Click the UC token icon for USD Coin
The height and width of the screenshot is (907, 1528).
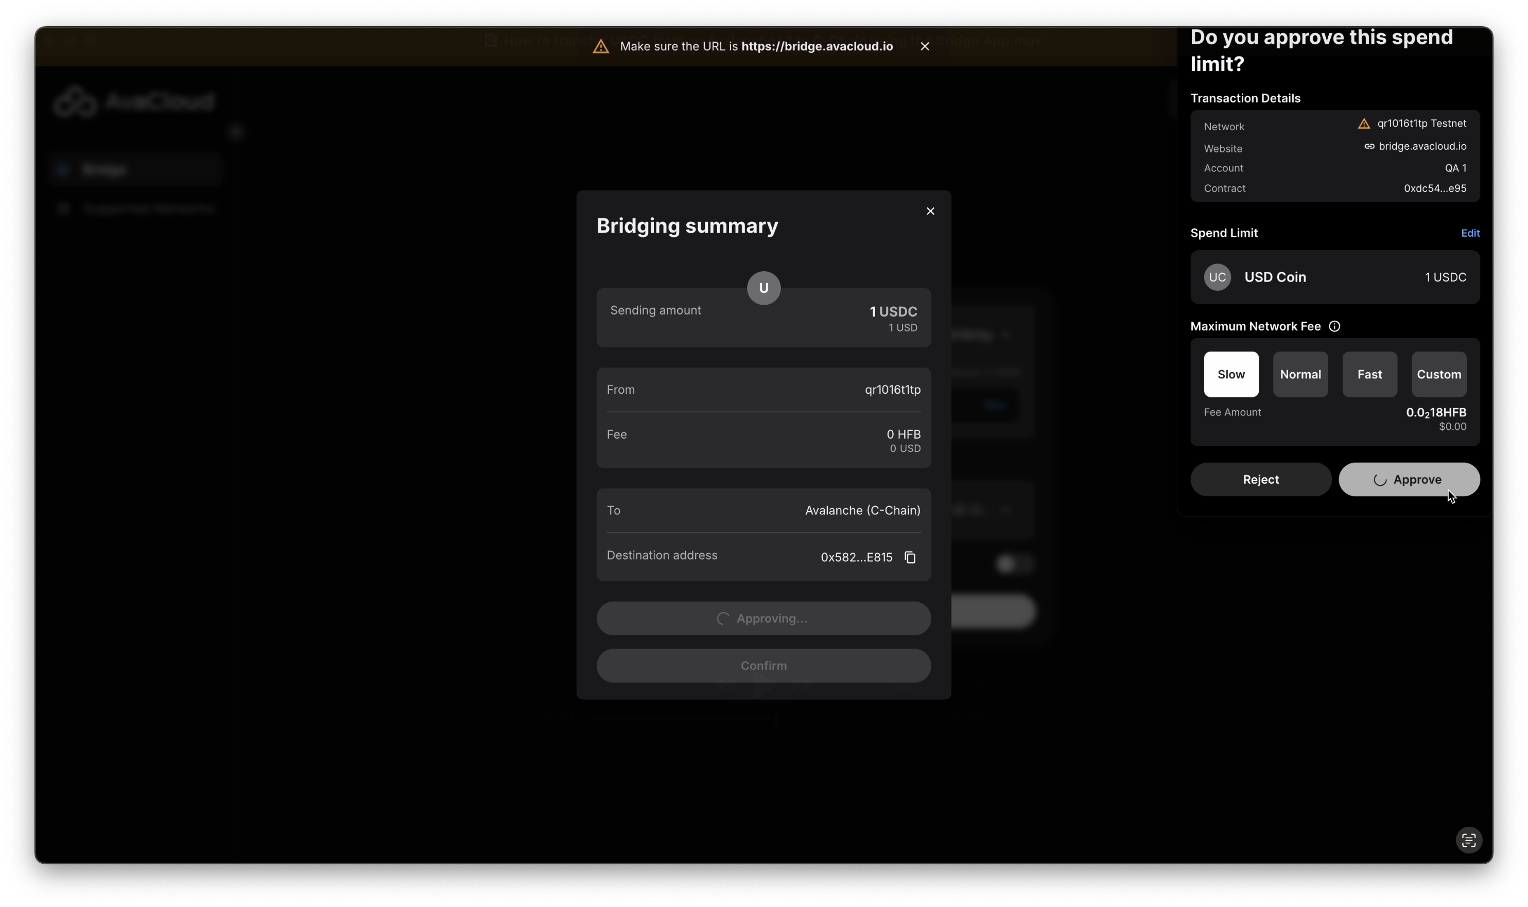[1217, 277]
